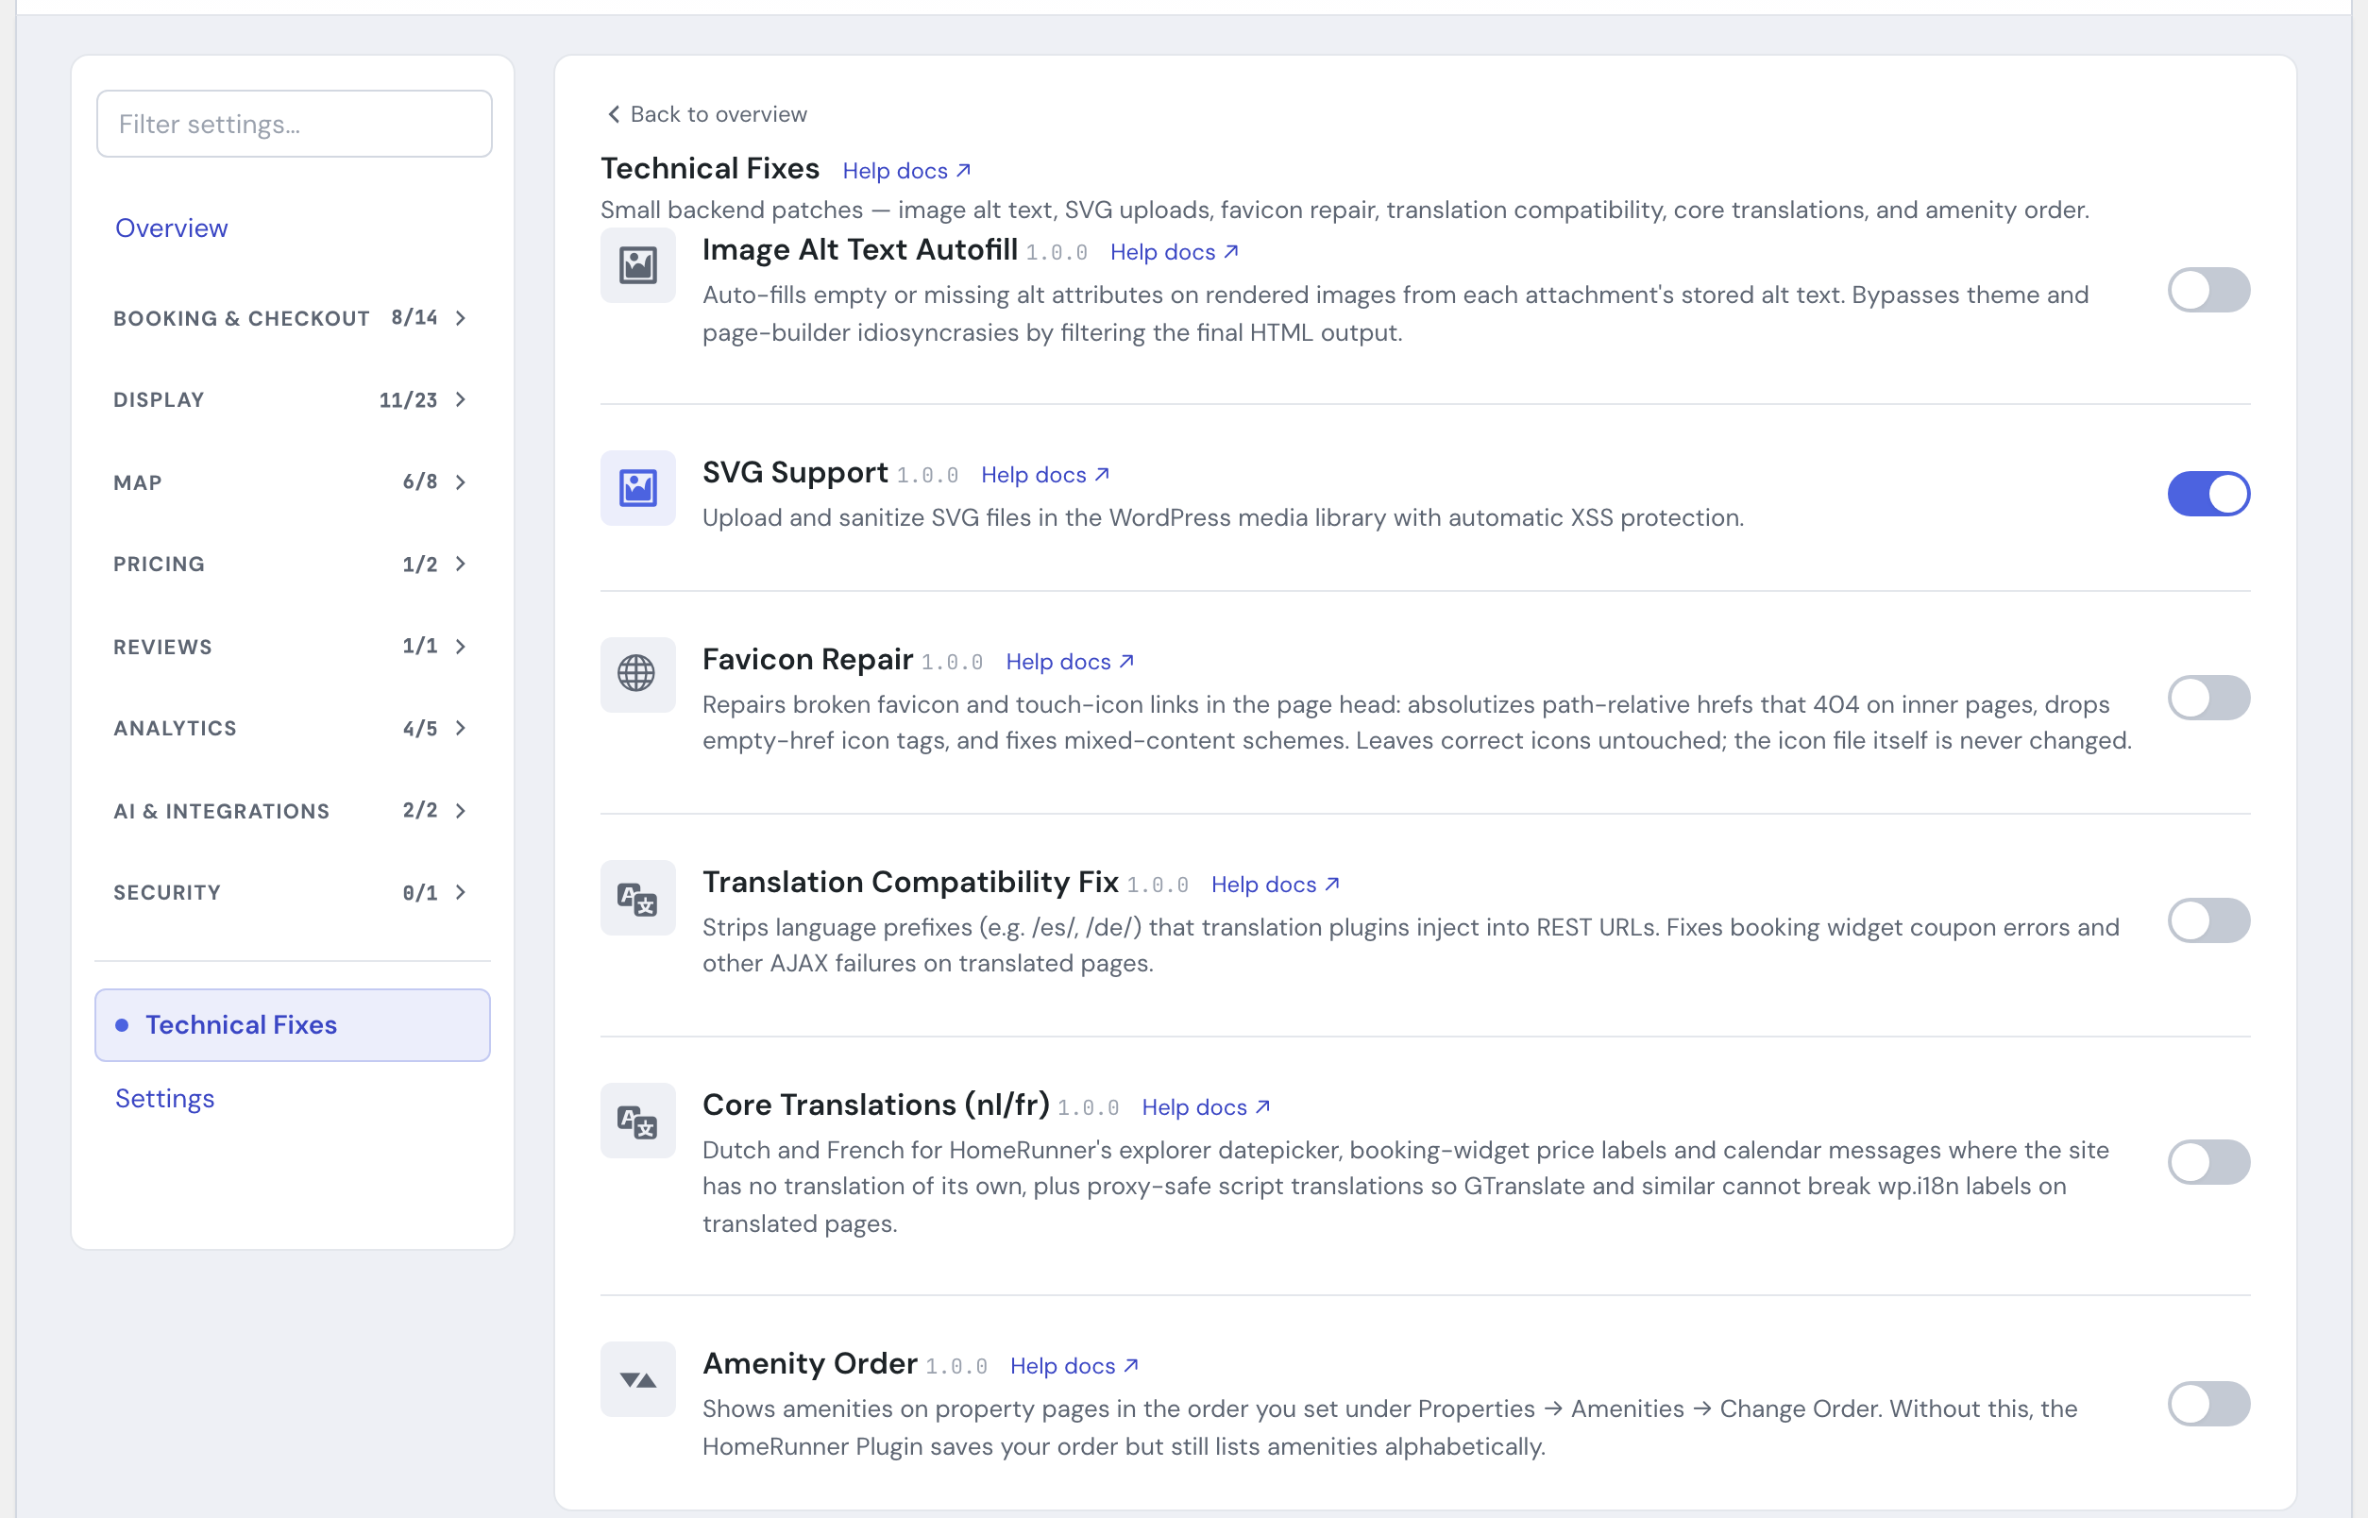The image size is (2368, 1518).
Task: Click the SVG Support image icon
Action: pyautogui.click(x=638, y=488)
